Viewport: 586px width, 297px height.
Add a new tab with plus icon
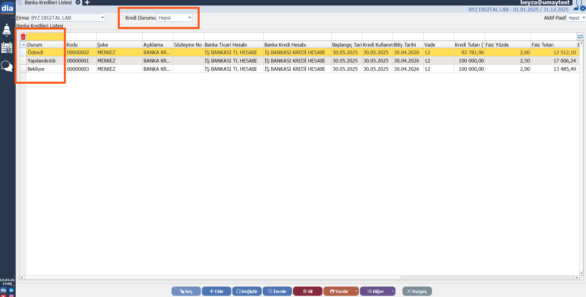pos(87,2)
